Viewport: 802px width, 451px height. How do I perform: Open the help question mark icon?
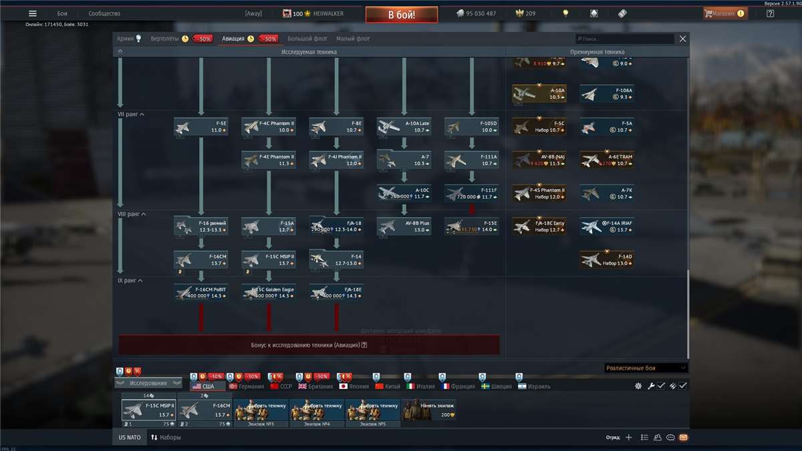pyautogui.click(x=770, y=13)
